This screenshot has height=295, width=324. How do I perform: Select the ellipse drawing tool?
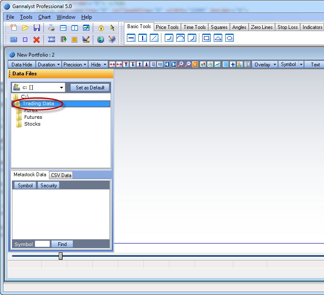(229, 38)
